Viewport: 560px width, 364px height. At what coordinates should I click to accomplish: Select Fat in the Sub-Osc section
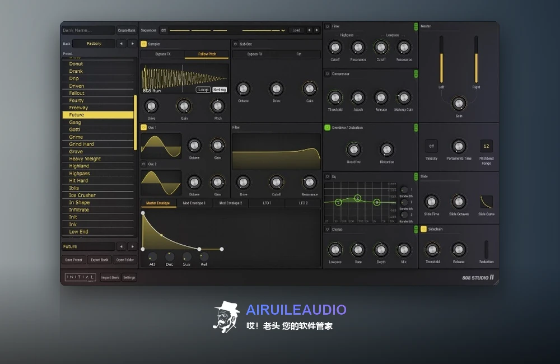pos(299,54)
